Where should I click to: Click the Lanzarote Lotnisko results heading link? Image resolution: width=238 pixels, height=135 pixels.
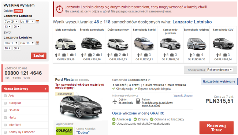pyautogui.click(x=192, y=22)
